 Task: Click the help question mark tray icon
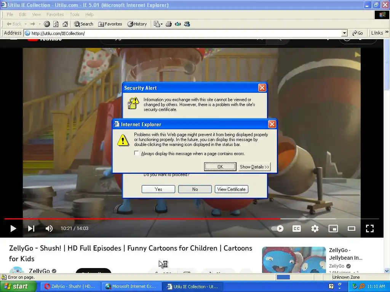point(331,286)
